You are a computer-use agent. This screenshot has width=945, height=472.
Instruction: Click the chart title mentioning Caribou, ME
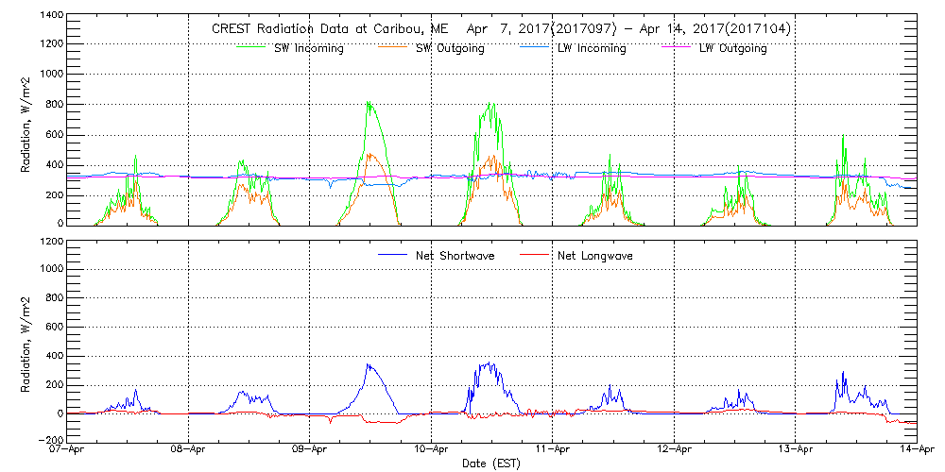point(501,29)
